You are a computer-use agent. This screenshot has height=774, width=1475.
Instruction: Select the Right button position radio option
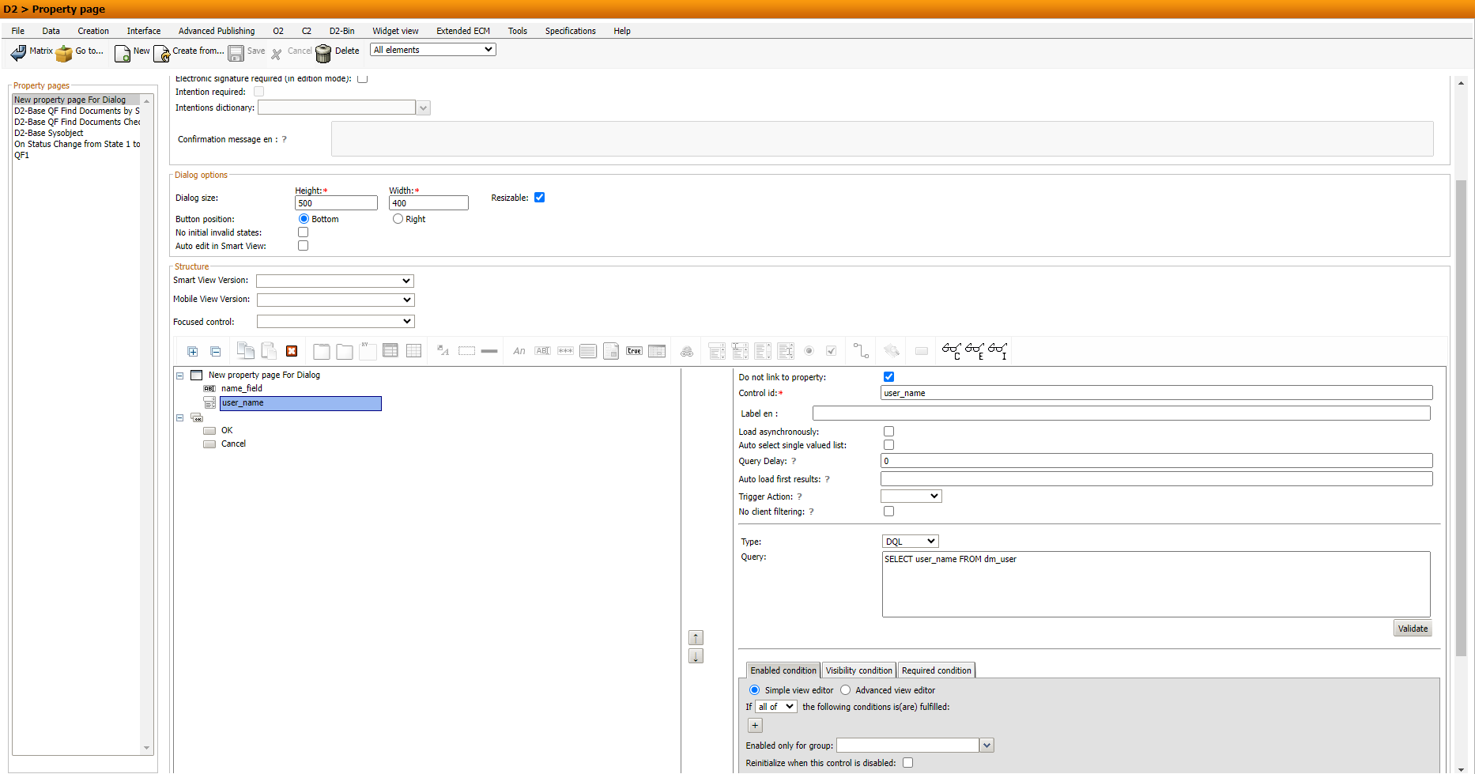point(398,218)
